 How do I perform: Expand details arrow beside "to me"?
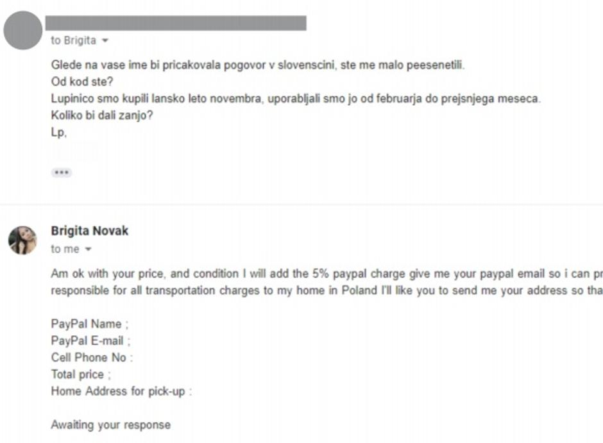89,249
